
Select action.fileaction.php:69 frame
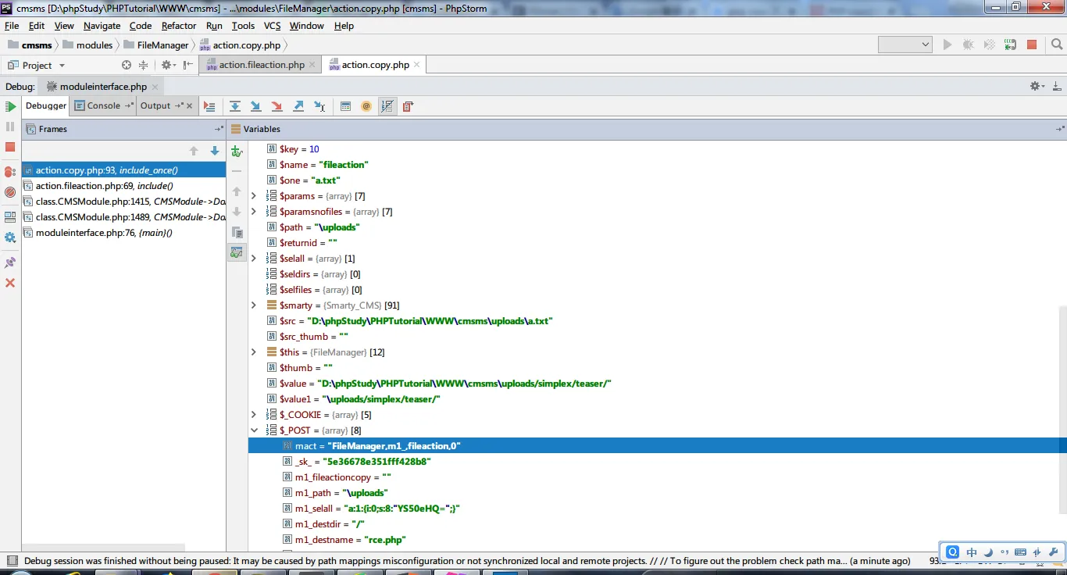(104, 186)
